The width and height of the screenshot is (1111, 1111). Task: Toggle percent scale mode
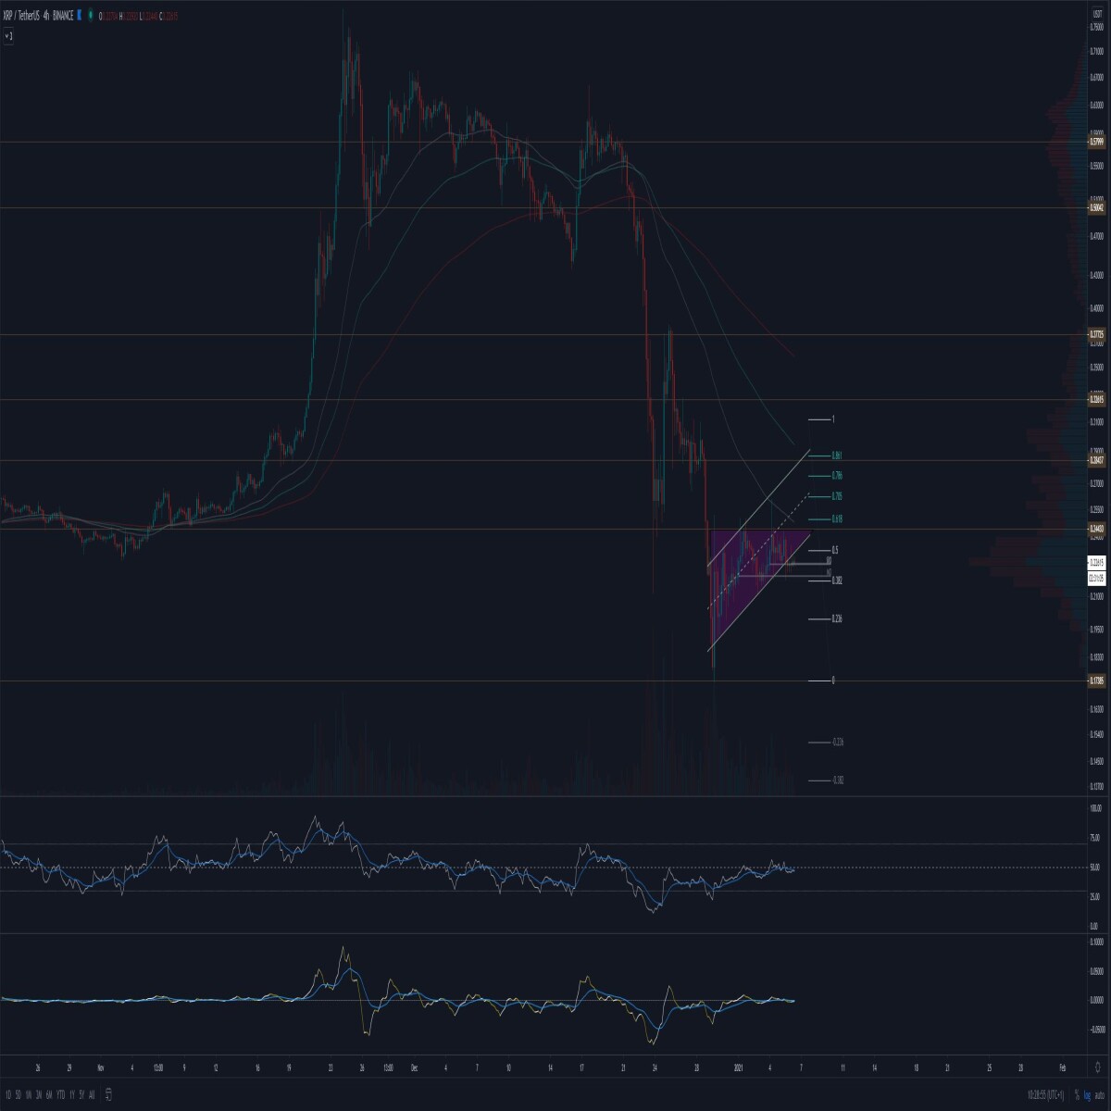pyautogui.click(x=1077, y=1095)
